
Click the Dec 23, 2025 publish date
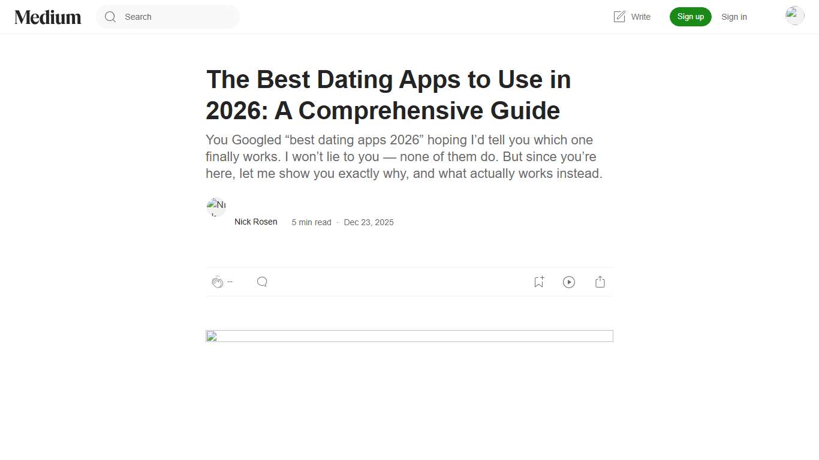[x=368, y=222]
